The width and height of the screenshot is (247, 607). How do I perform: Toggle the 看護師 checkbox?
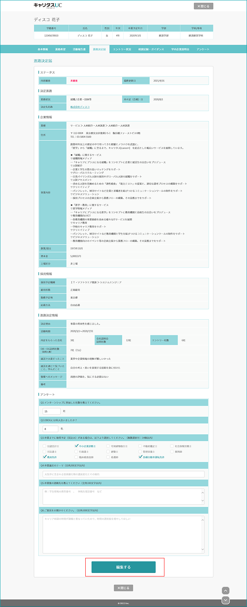tap(108, 457)
